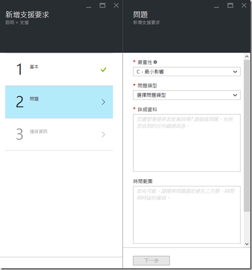Minimize the 新增支援要求 blade
The height and width of the screenshot is (270, 252).
tap(88, 7)
